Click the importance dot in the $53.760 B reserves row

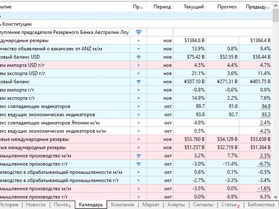coord(138,139)
